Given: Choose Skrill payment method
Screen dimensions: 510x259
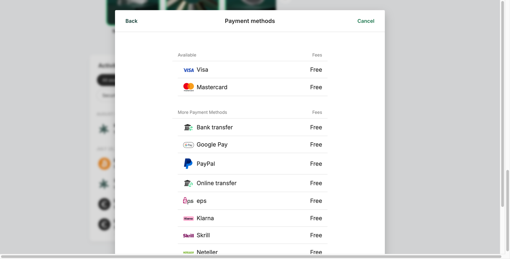Looking at the screenshot, I should pyautogui.click(x=252, y=235).
